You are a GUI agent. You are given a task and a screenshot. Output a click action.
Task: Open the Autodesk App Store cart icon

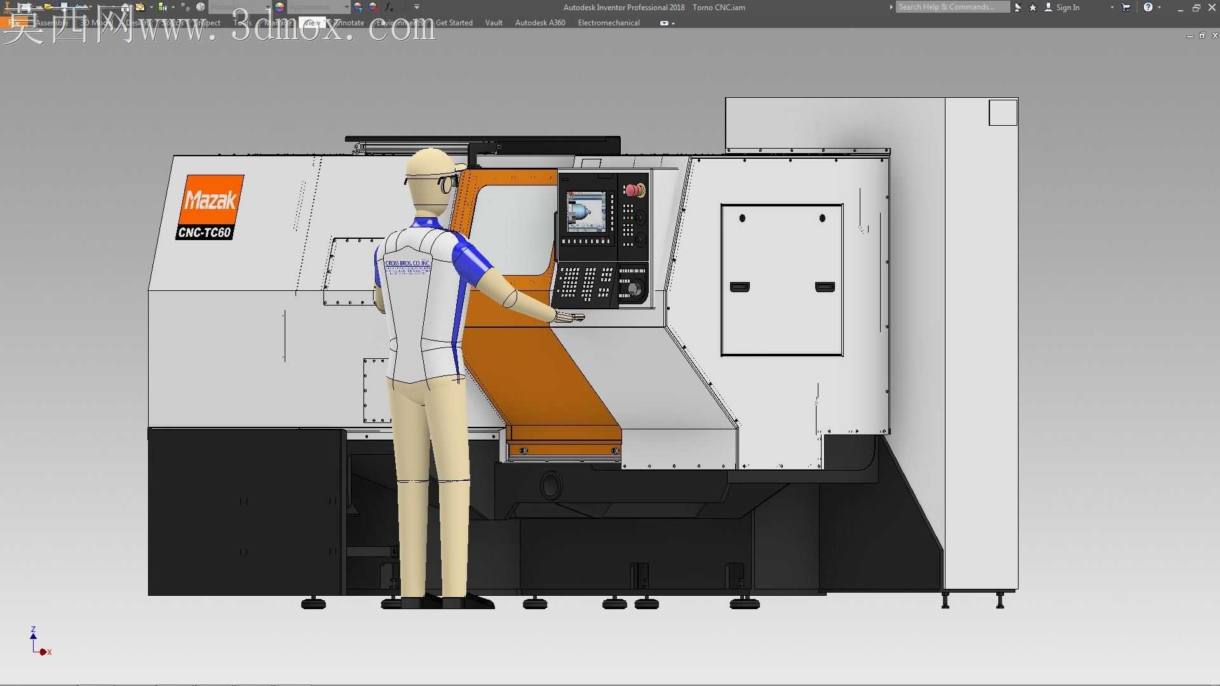[x=1126, y=7]
